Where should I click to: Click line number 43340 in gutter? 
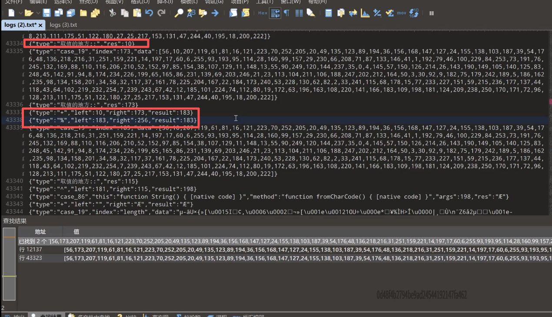tap(14, 181)
